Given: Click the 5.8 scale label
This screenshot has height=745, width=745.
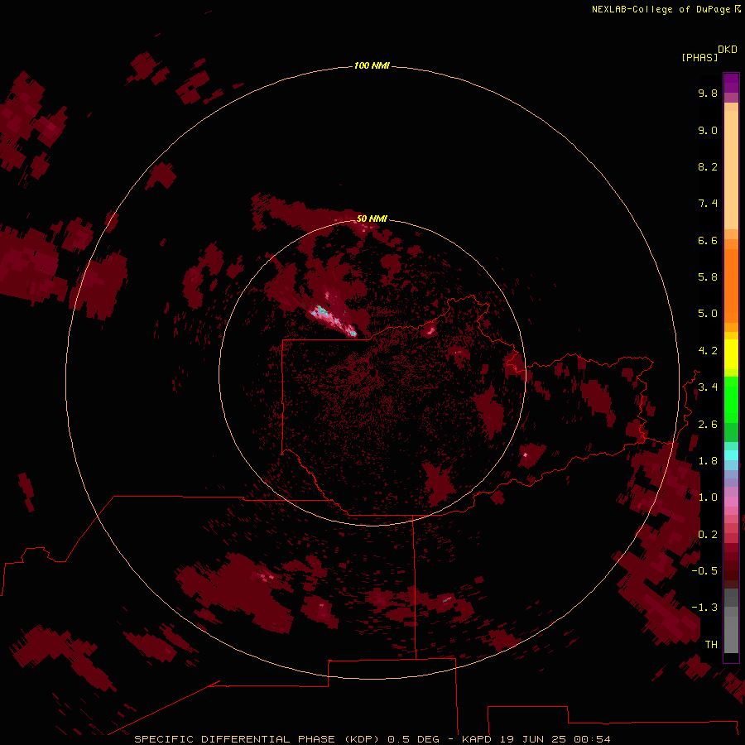Looking at the screenshot, I should point(708,277).
